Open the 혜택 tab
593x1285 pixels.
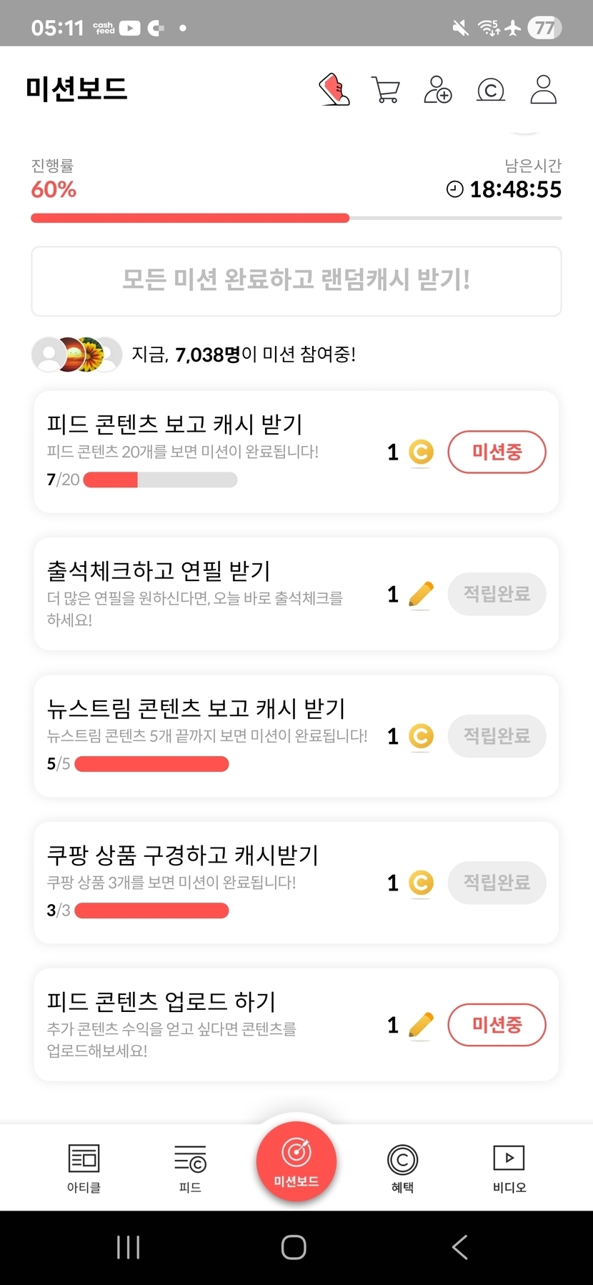[x=402, y=1168]
